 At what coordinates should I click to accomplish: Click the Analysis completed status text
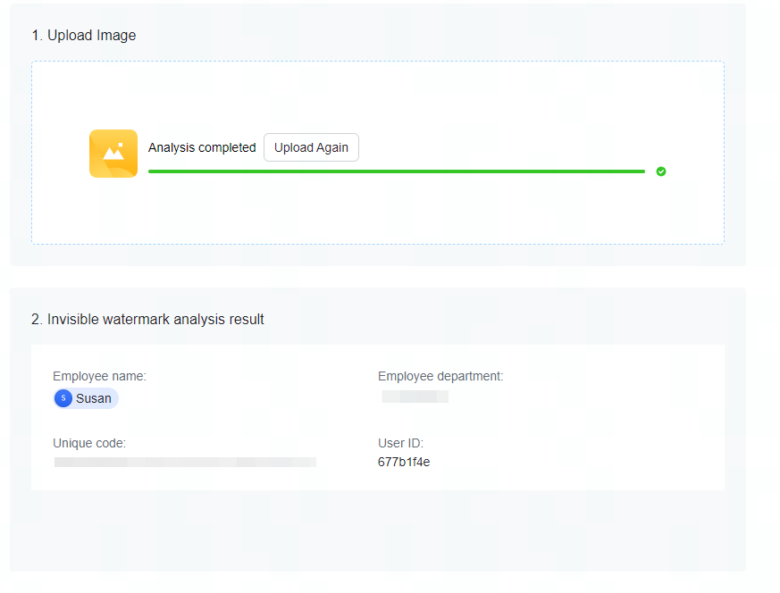point(202,147)
